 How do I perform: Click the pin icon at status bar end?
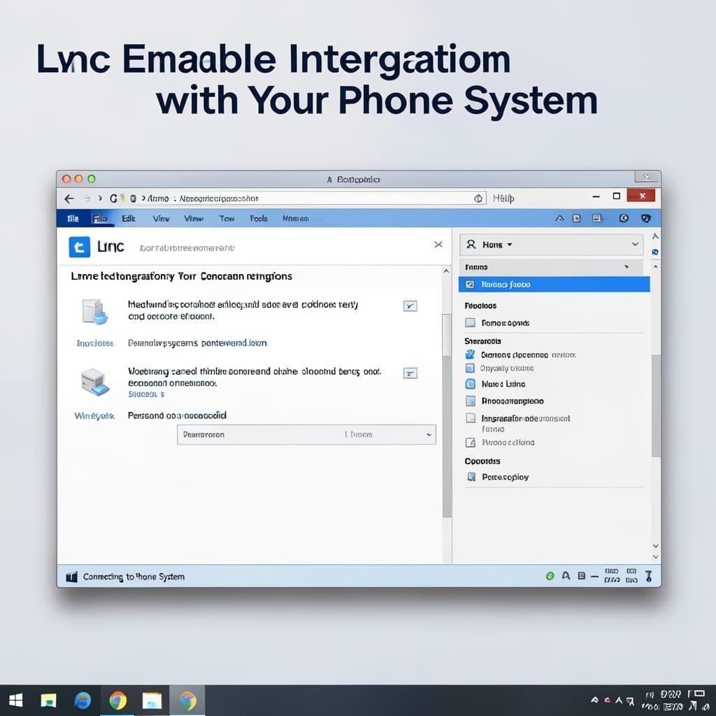(648, 576)
